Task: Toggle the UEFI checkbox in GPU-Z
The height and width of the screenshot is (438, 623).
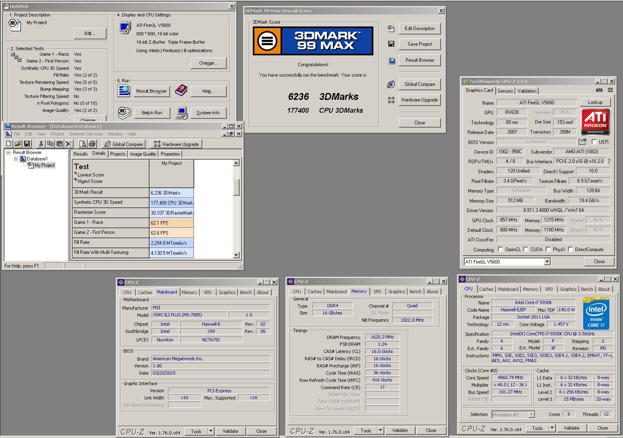Action: pos(594,142)
